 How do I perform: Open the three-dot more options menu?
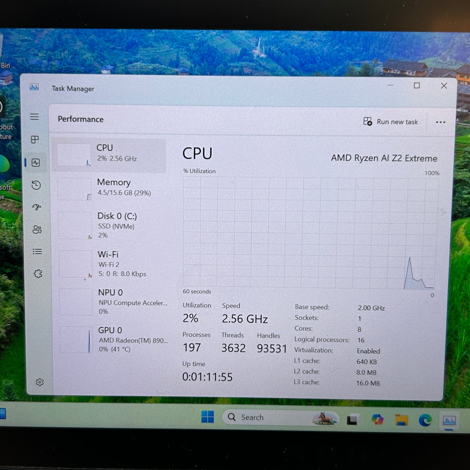440,122
